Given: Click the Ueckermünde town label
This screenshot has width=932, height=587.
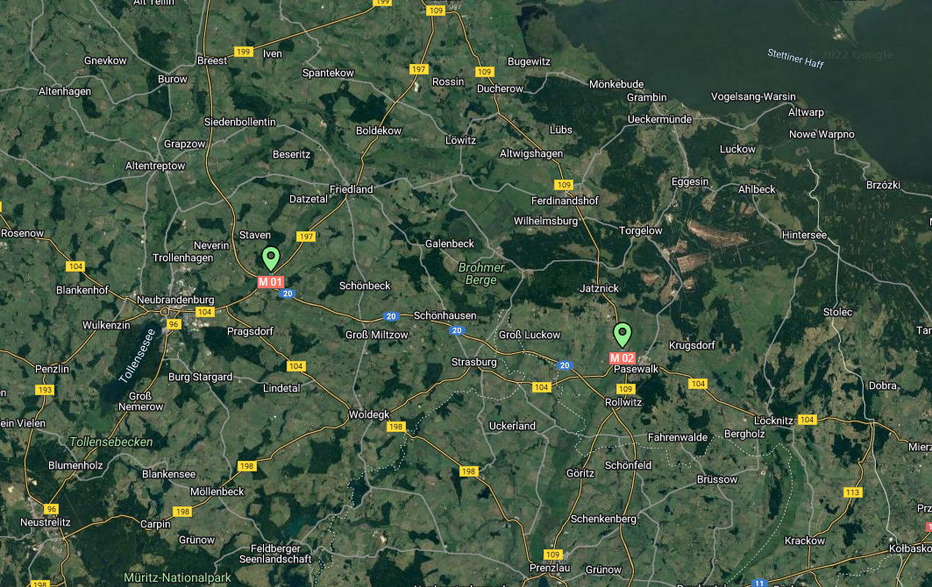Looking at the screenshot, I should 660,119.
